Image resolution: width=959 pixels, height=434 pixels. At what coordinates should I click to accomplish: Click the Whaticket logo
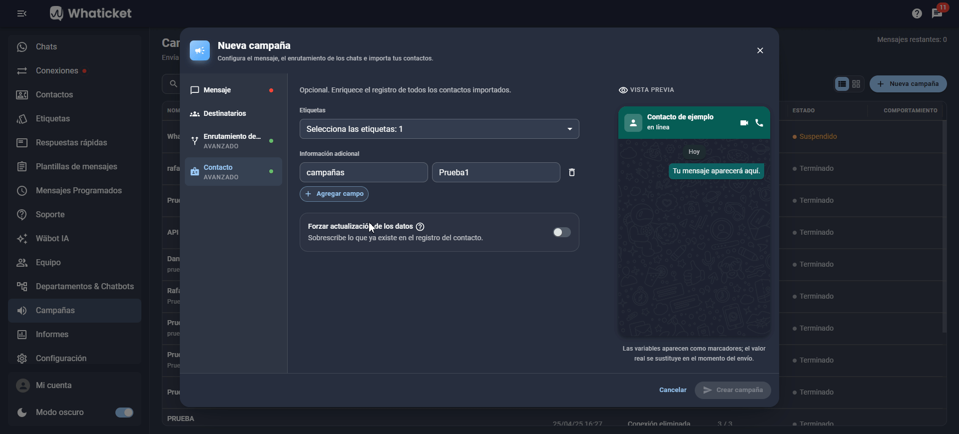click(90, 13)
